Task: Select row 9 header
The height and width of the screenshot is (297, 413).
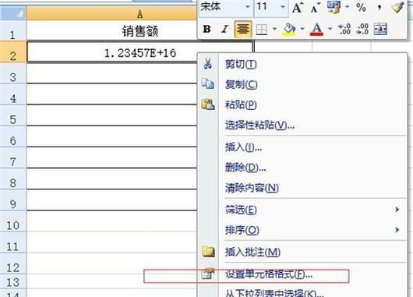Action: pos(13,200)
